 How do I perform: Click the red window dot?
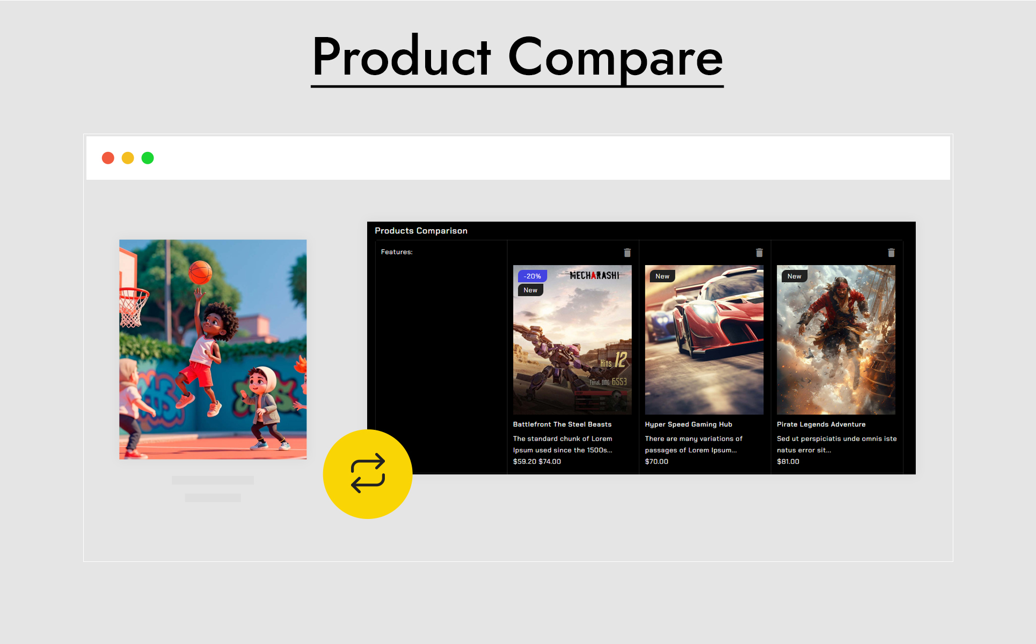tap(108, 158)
